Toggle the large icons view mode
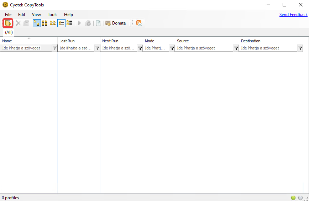The height and width of the screenshot is (201, 309). pyautogui.click(x=36, y=23)
